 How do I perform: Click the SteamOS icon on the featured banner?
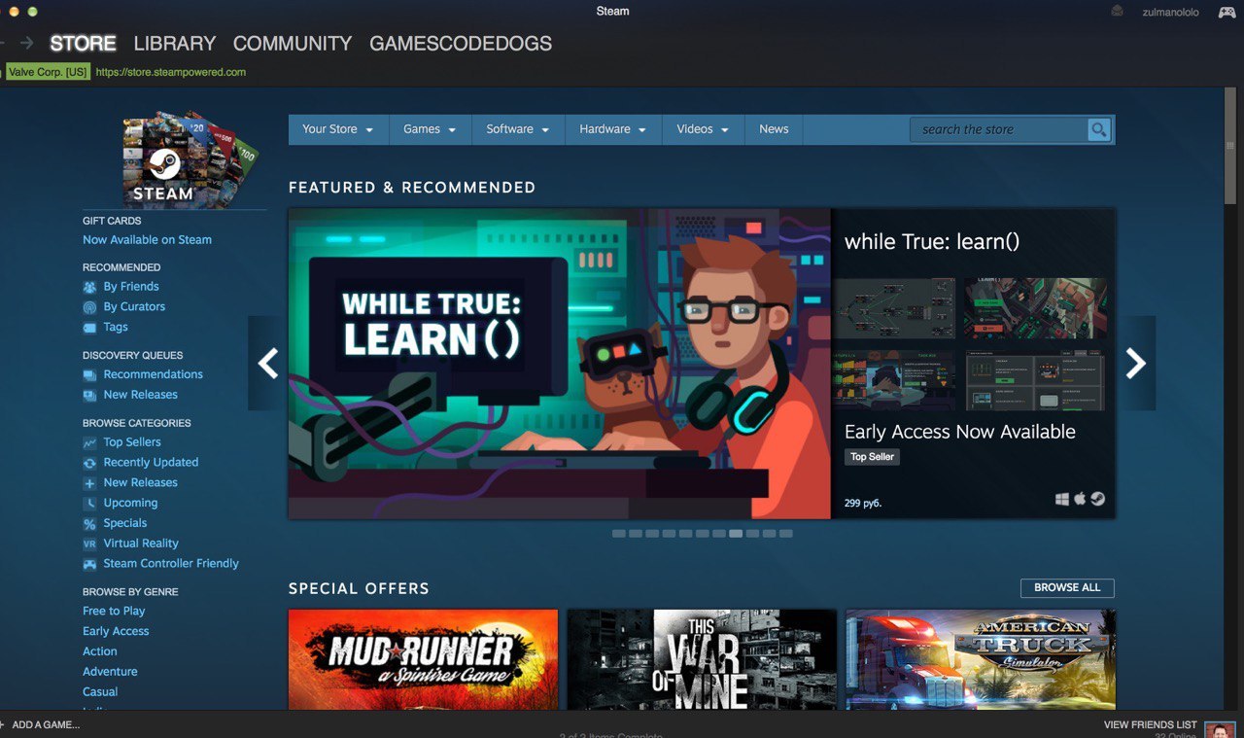click(1097, 498)
